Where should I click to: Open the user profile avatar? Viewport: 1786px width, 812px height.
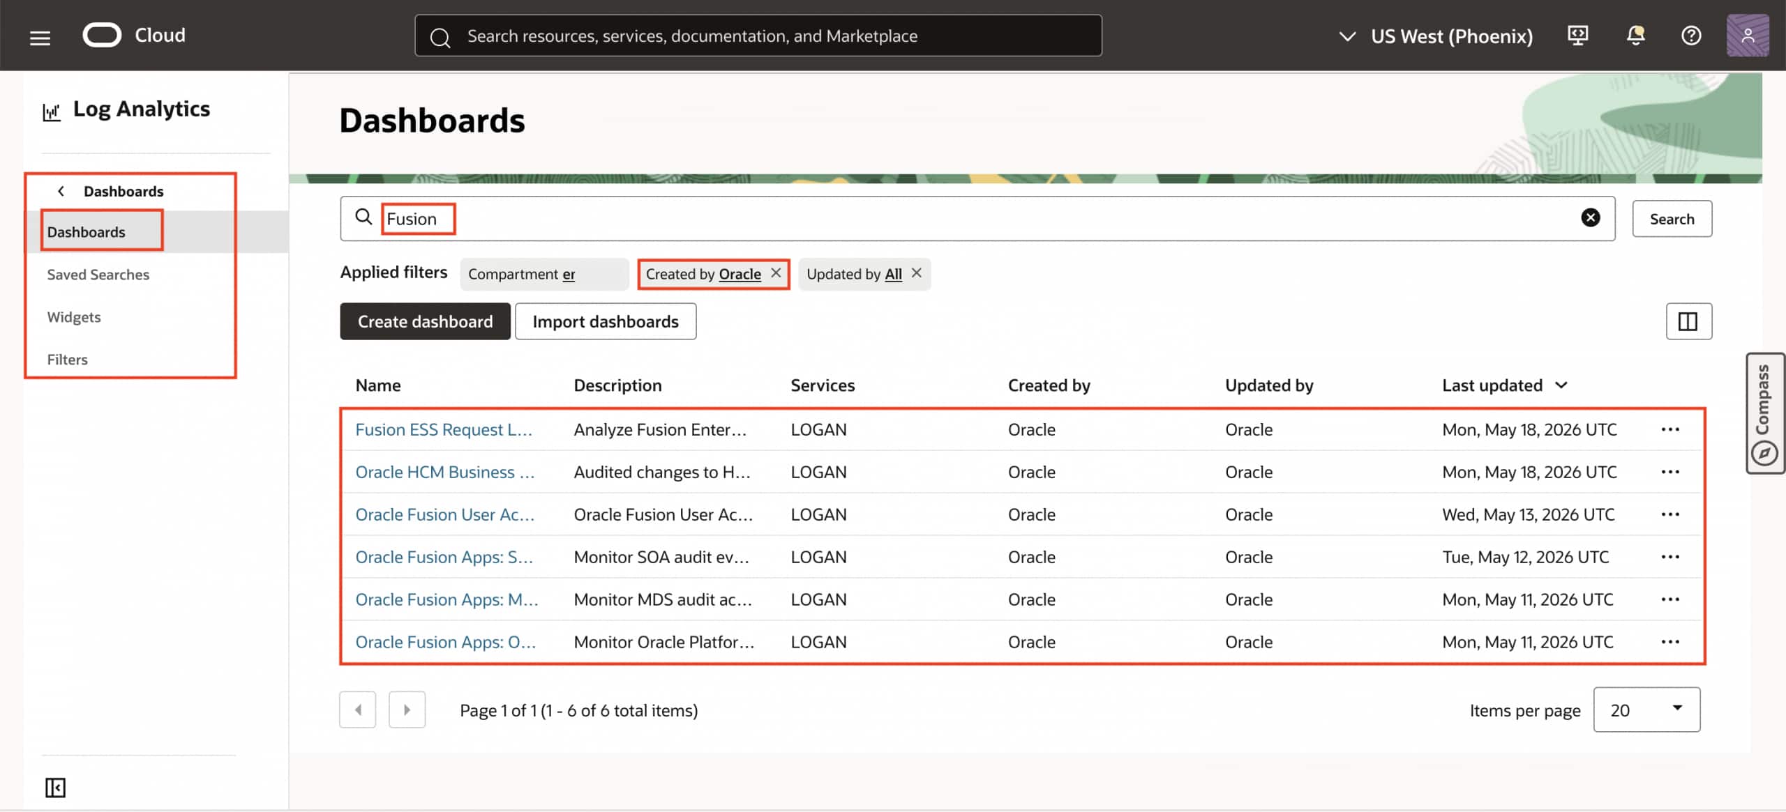pos(1748,36)
